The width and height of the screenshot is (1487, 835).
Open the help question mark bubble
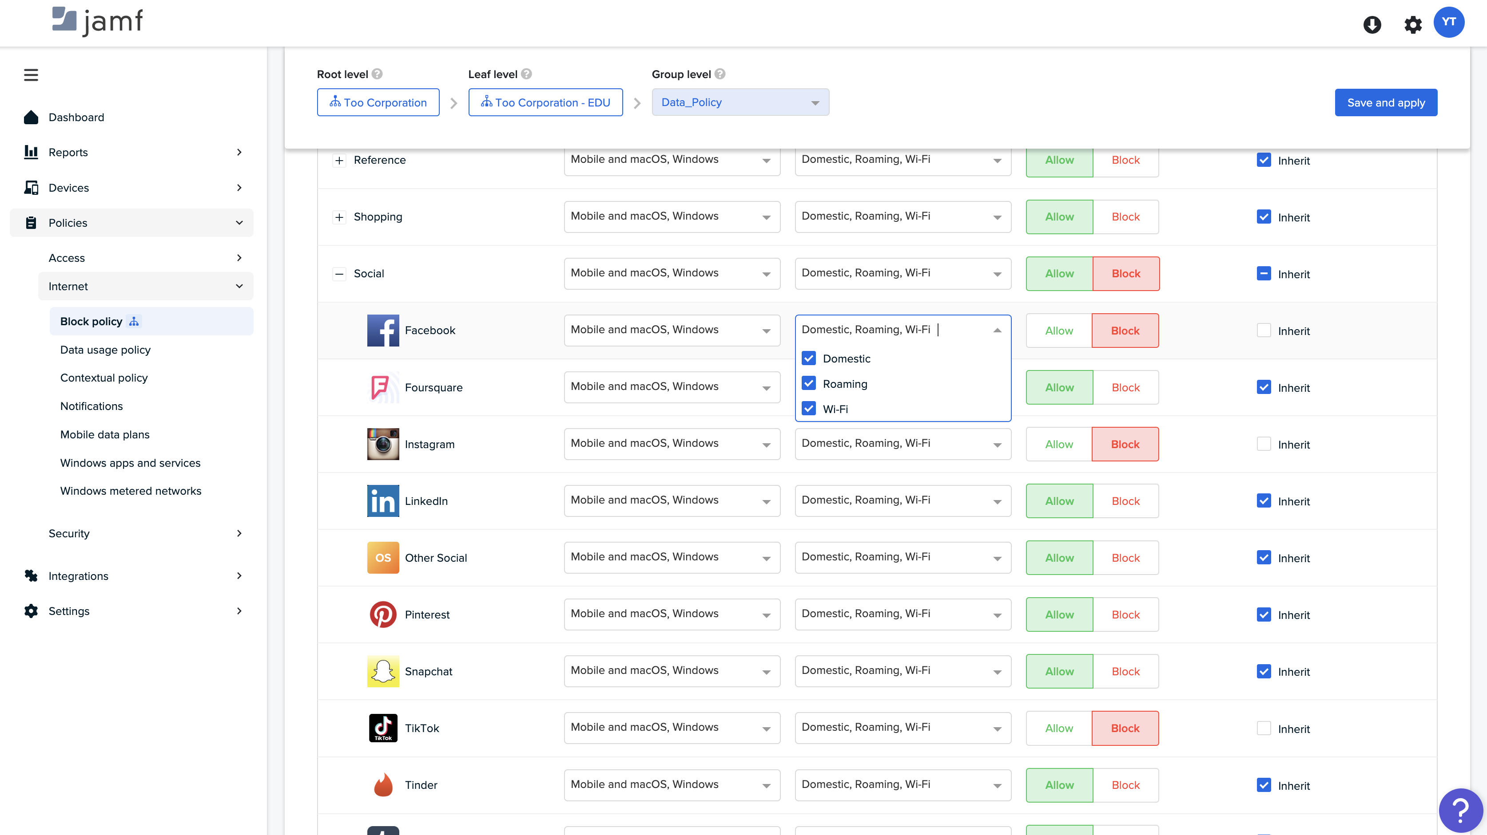pyautogui.click(x=1460, y=810)
